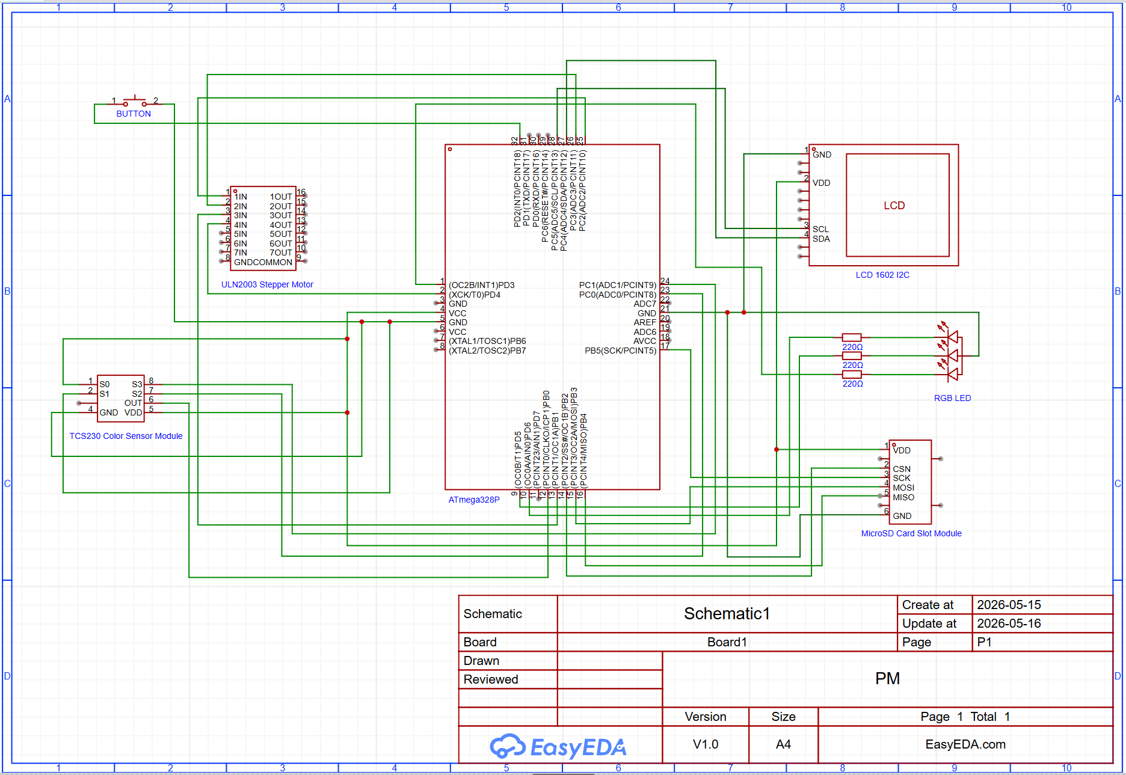Click the TCS230 Color Sensor Module label
The image size is (1126, 775).
tap(126, 436)
